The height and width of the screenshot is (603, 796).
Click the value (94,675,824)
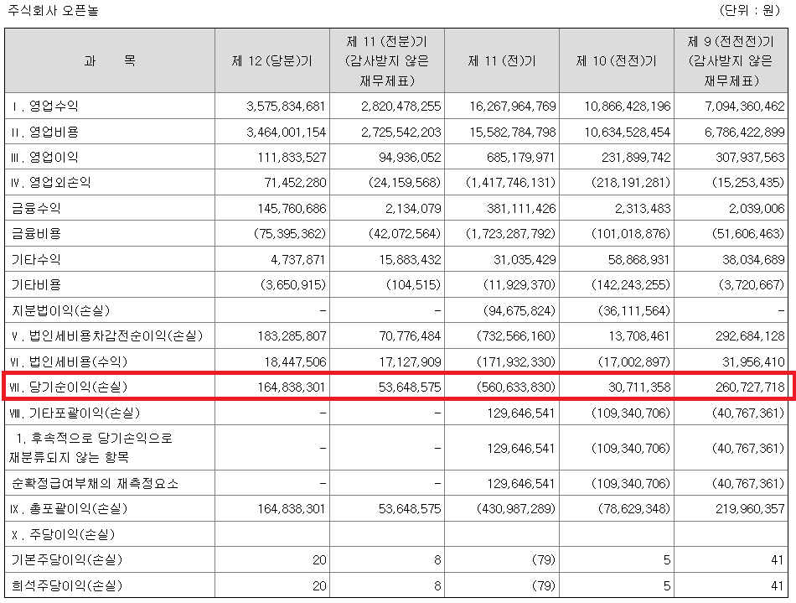519,310
